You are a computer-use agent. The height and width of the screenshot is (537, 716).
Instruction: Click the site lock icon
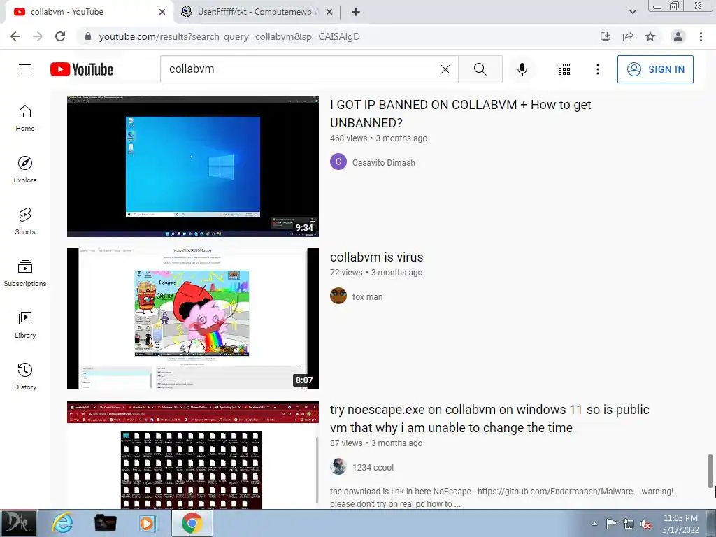point(88,36)
